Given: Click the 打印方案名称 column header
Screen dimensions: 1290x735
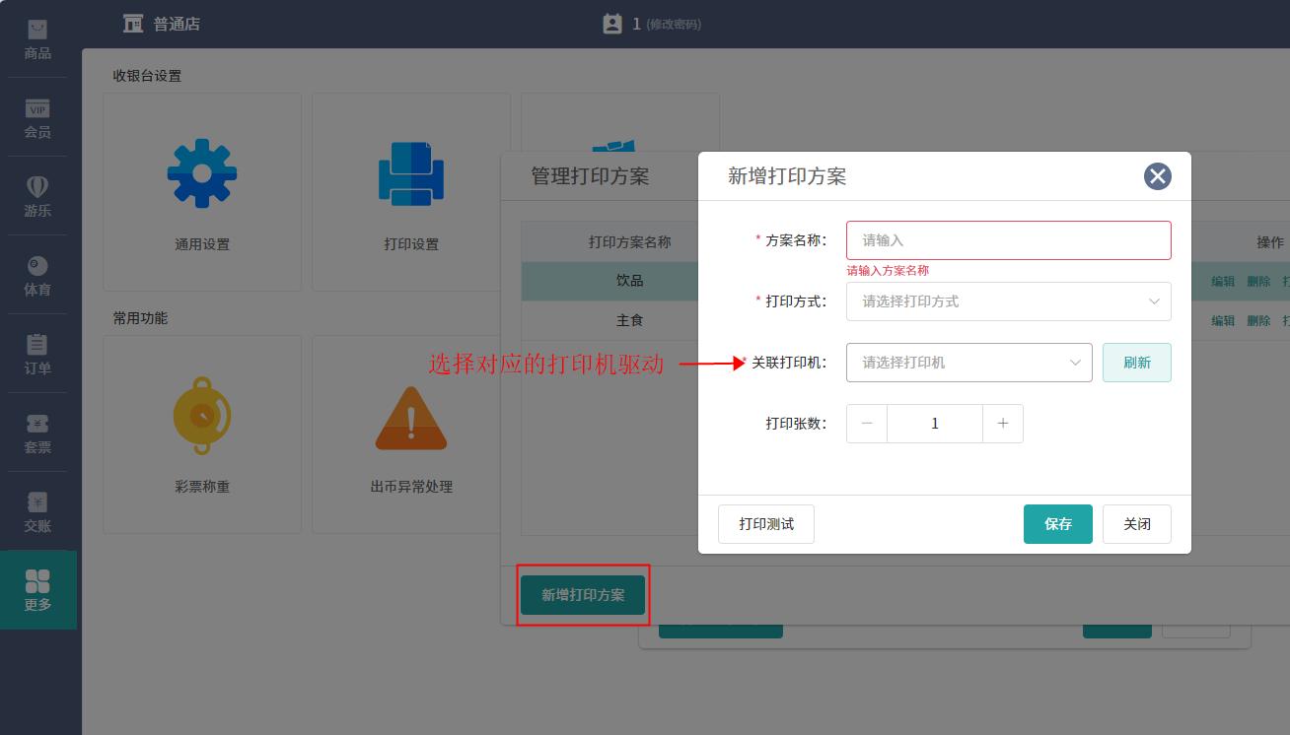Looking at the screenshot, I should coord(629,241).
